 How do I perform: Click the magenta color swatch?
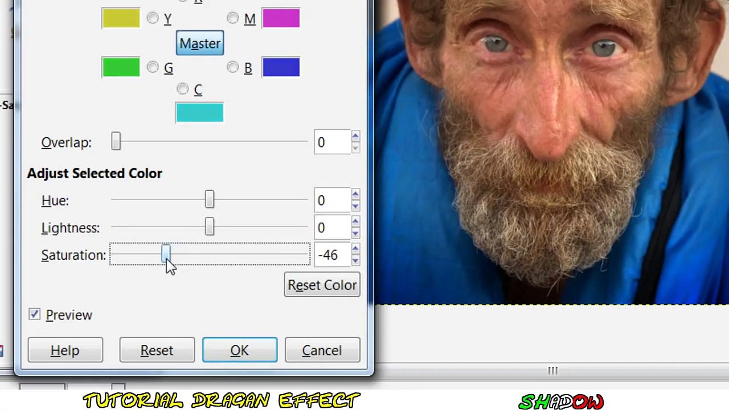pyautogui.click(x=281, y=18)
